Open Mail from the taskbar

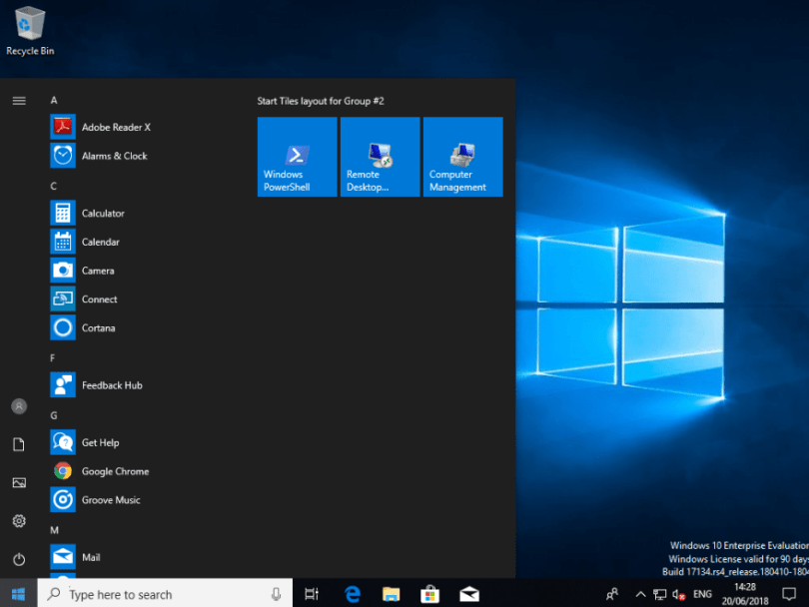pos(469,594)
